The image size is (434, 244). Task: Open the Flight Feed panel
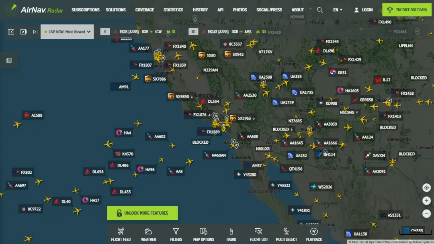(121, 234)
